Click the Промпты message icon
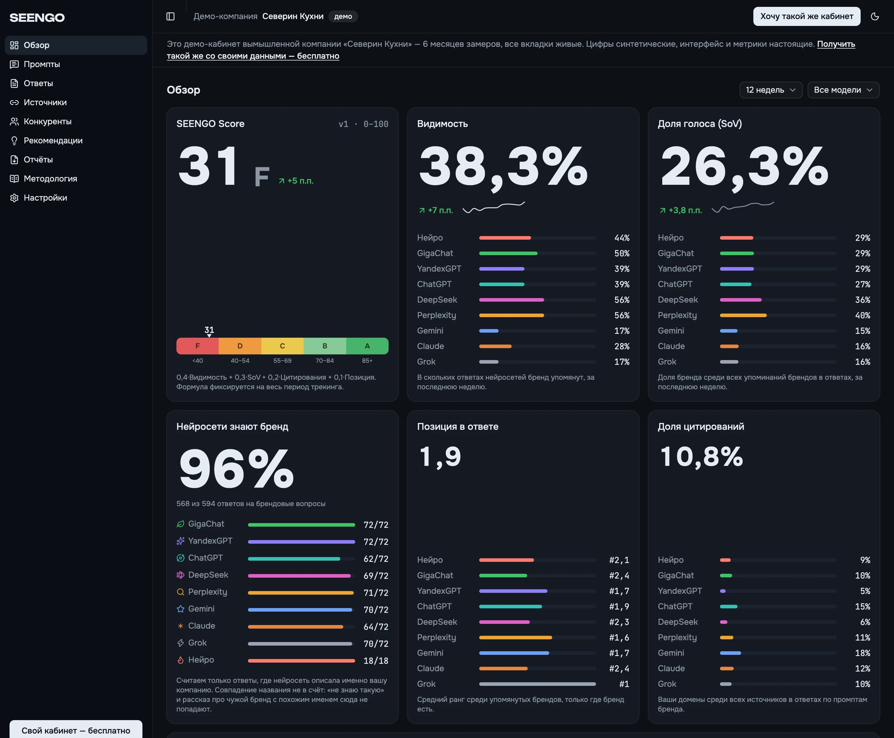 pos(15,64)
